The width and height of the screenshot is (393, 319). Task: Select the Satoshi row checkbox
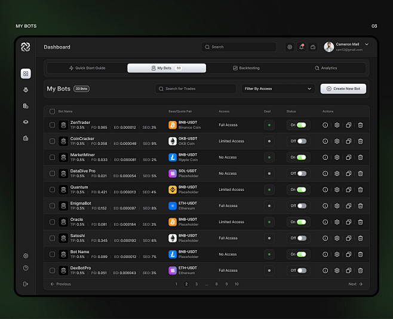tap(52, 238)
